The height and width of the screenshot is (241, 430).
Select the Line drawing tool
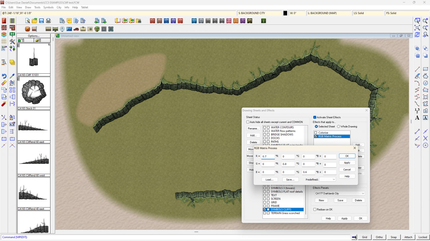tap(417, 69)
